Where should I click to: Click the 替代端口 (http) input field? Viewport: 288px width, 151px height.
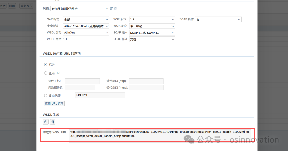click(146, 81)
